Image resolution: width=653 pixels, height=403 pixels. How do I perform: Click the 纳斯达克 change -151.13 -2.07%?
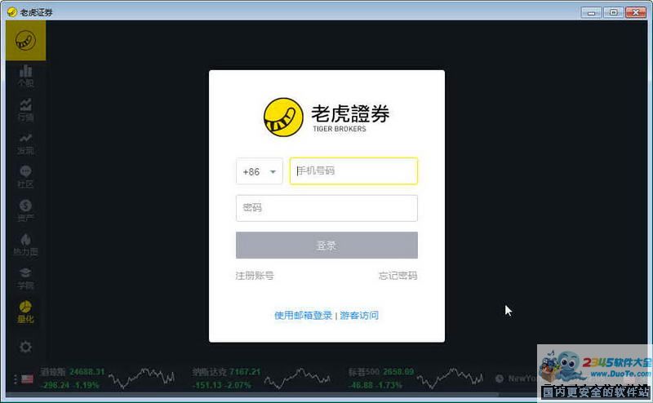pyautogui.click(x=221, y=385)
